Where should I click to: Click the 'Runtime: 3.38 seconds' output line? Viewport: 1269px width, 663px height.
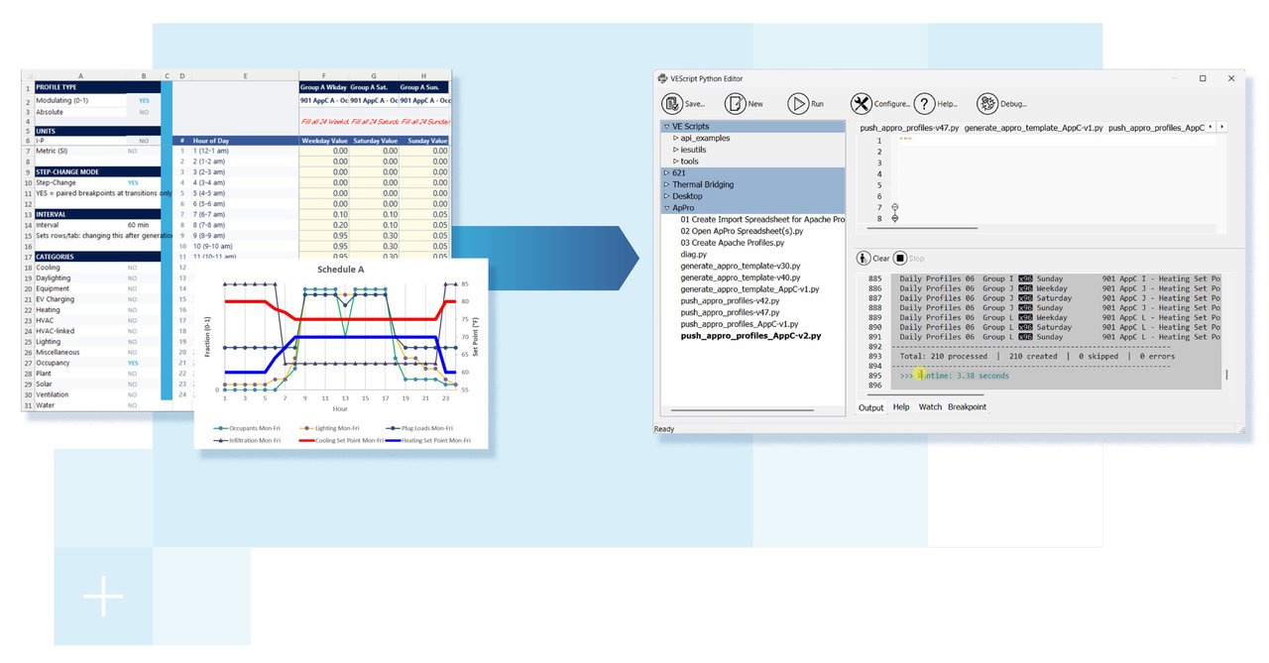(955, 376)
